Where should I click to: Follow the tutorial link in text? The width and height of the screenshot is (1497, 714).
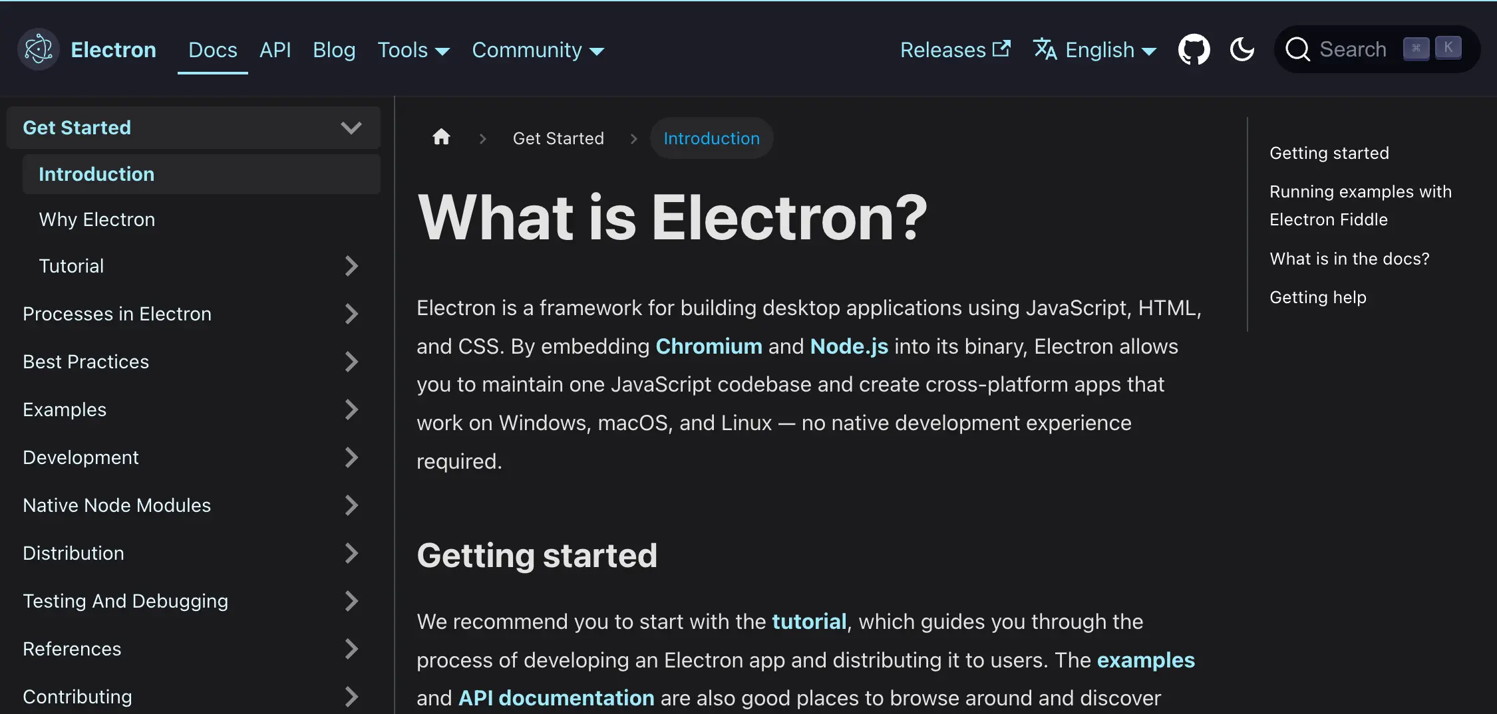point(809,622)
